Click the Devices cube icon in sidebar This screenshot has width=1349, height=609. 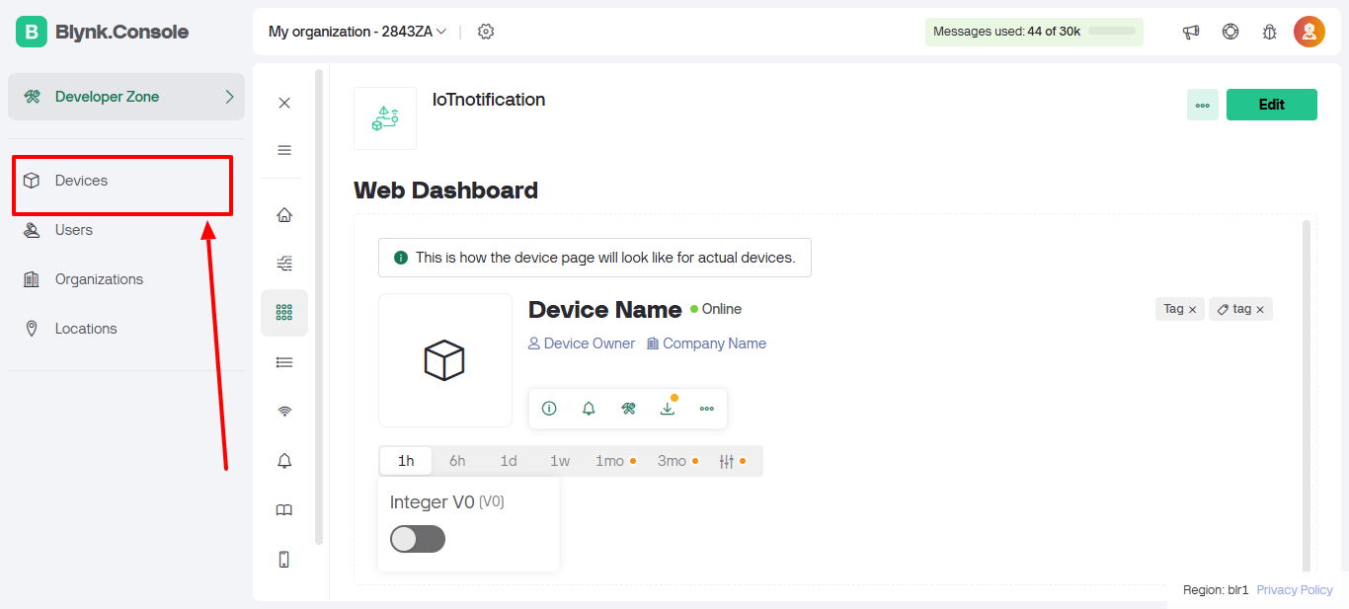32,181
